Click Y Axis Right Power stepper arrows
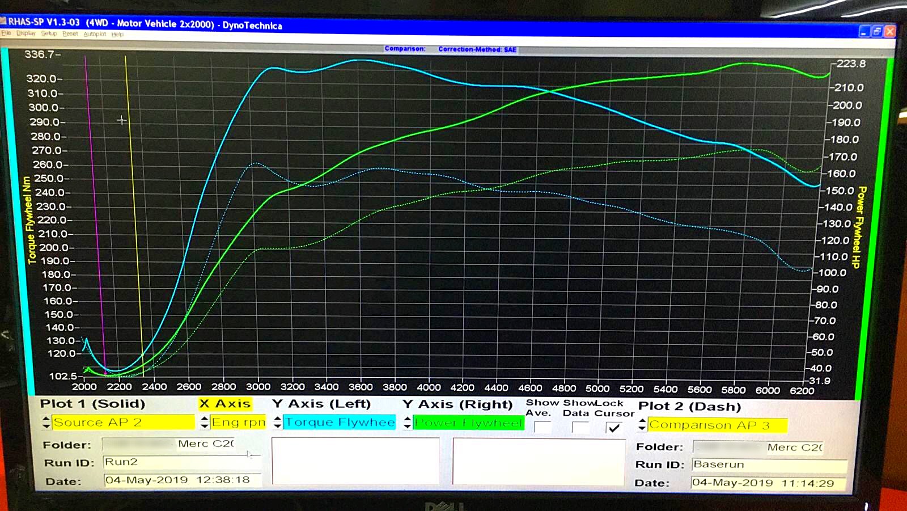 pyautogui.click(x=407, y=423)
